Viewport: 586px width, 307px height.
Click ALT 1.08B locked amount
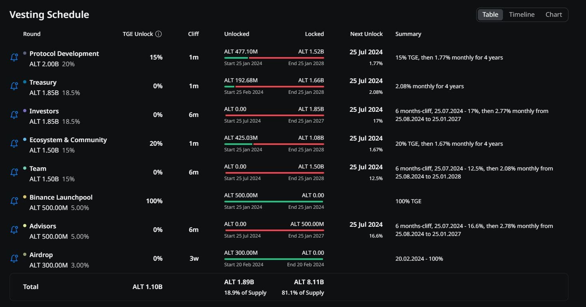(x=311, y=138)
